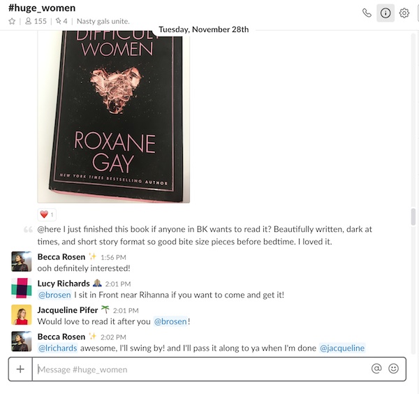
Task: Click Jacqueline Pifer's avatar
Action: click(x=22, y=314)
